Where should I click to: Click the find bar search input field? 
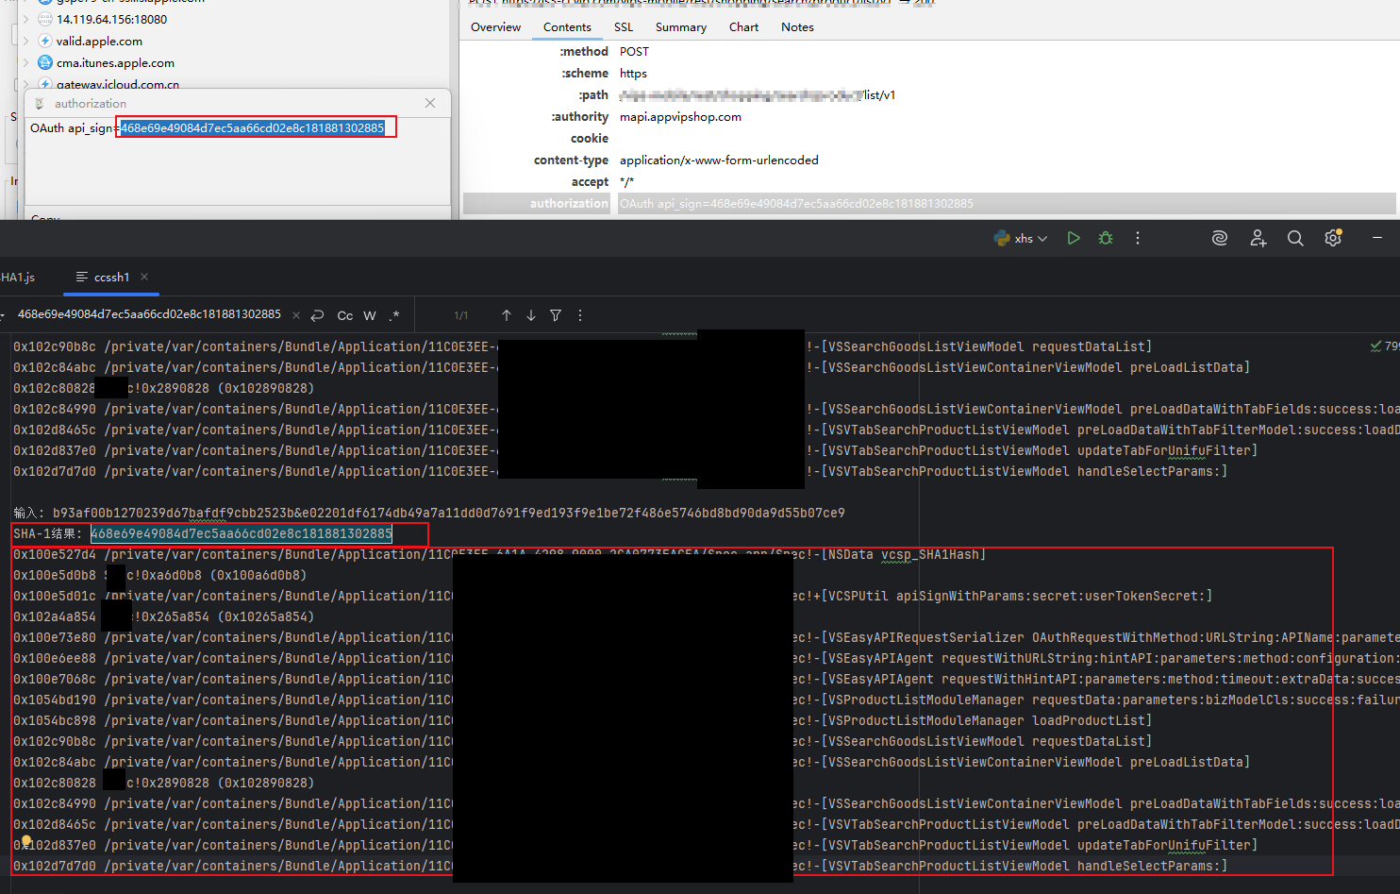(149, 314)
